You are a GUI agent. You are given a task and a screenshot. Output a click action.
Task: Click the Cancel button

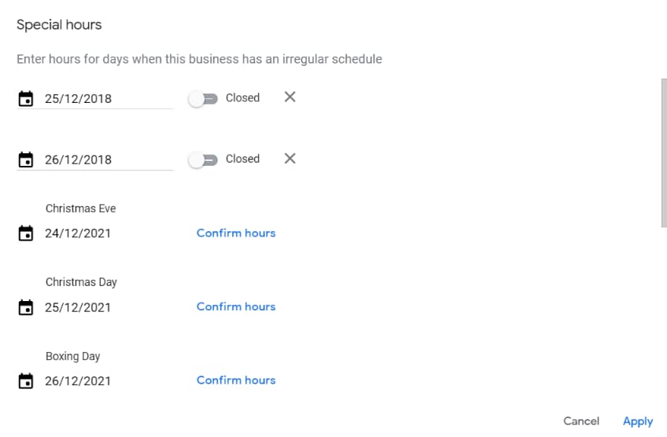coord(581,420)
